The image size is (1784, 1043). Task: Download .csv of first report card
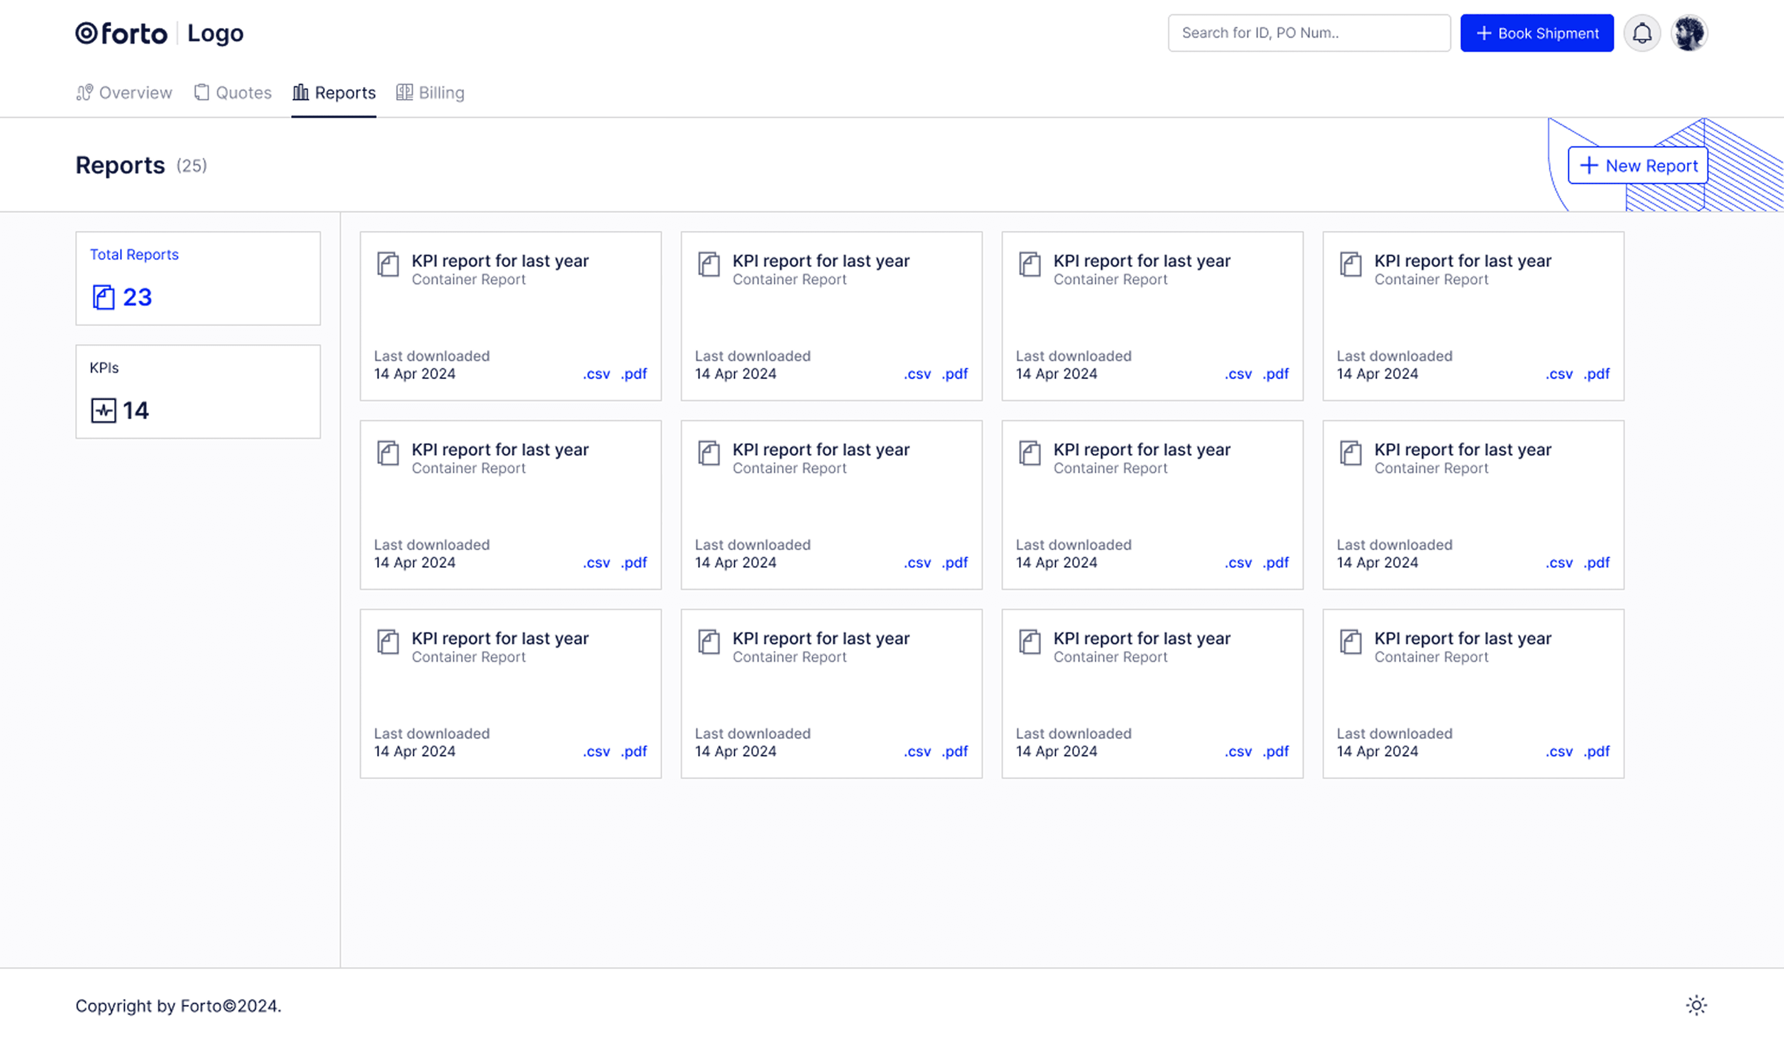point(596,374)
